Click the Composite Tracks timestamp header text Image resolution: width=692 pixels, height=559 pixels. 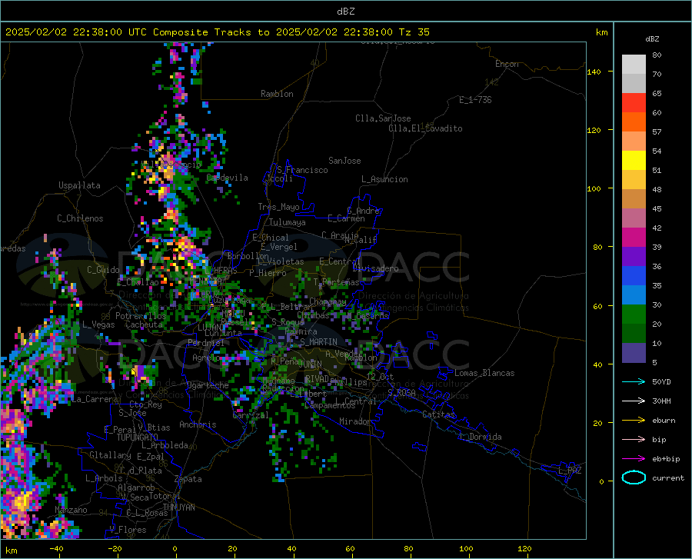pos(218,32)
